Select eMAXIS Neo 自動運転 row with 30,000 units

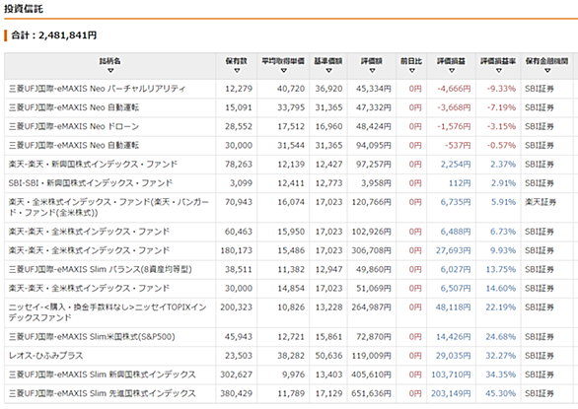[x=74, y=145]
